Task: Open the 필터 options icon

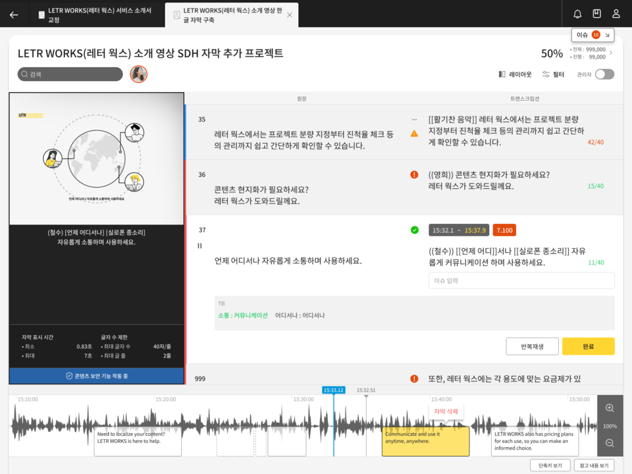Action: pyautogui.click(x=545, y=74)
